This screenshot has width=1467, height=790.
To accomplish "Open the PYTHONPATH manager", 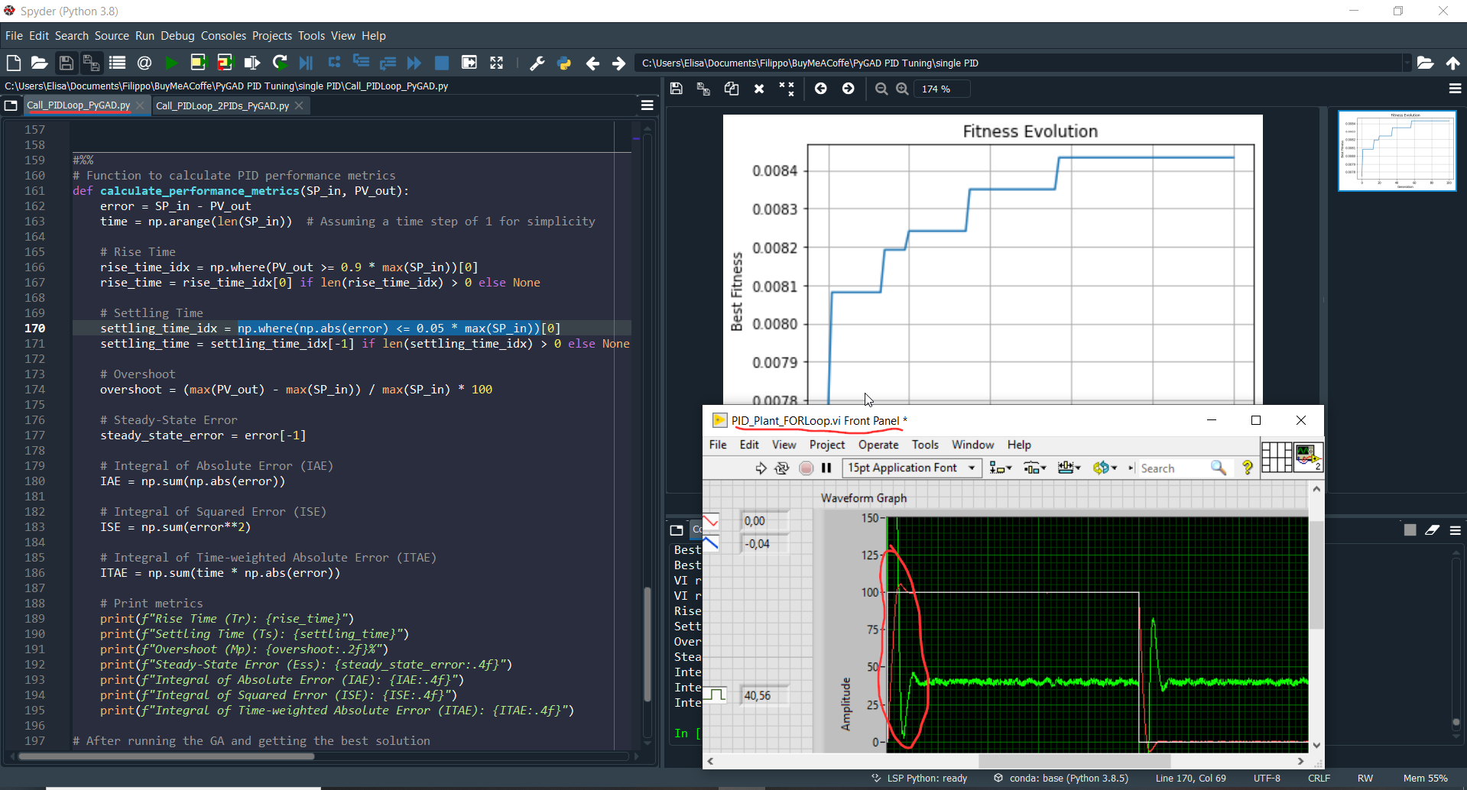I will click(564, 63).
